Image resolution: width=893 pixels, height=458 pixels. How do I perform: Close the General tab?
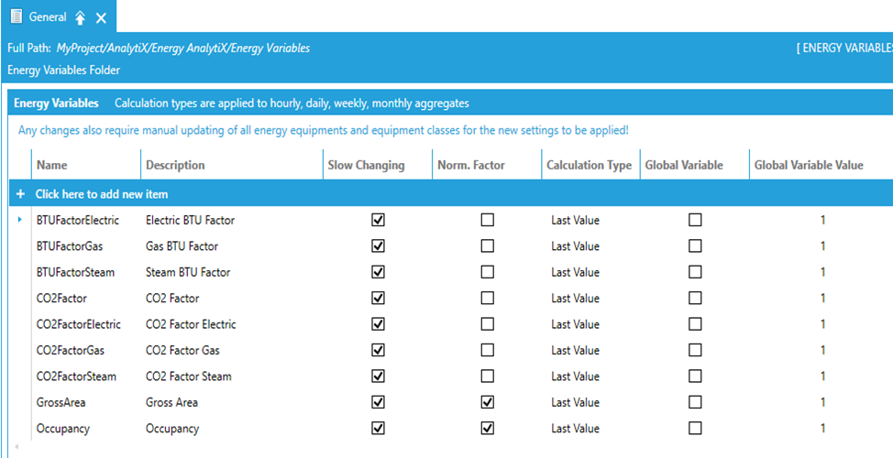[101, 17]
